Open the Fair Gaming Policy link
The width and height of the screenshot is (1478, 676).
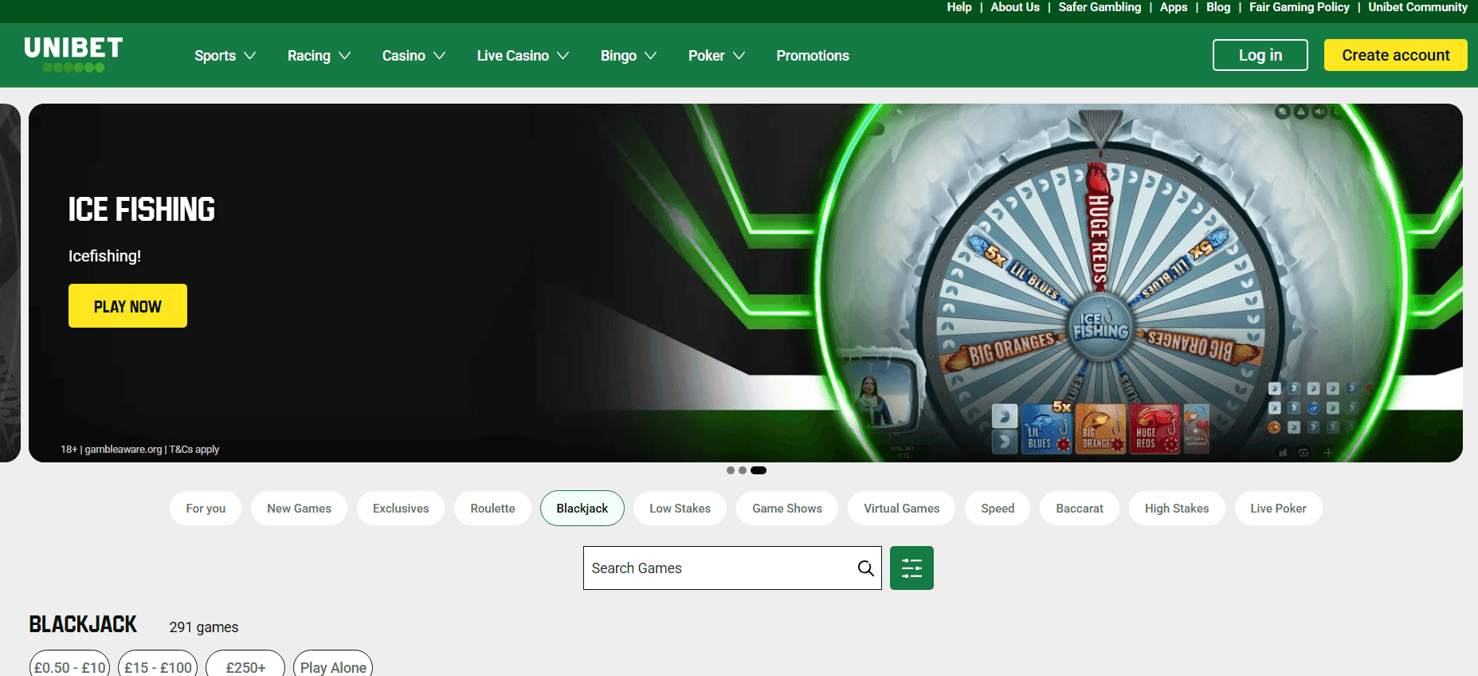coord(1300,7)
